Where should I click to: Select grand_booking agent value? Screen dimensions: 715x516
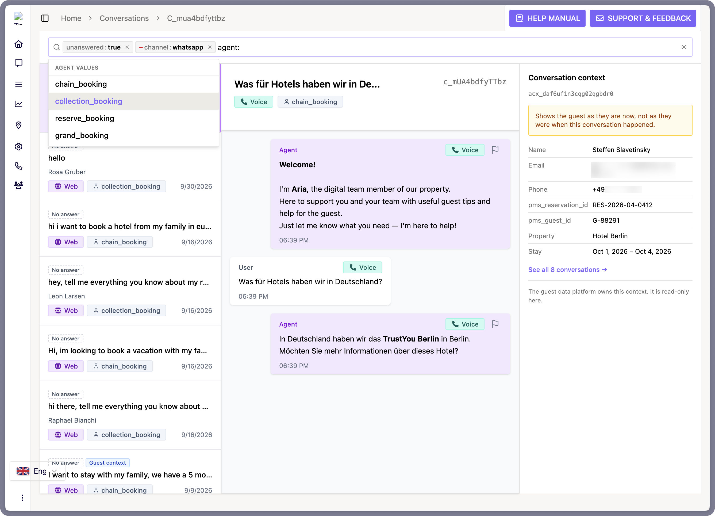tap(134, 135)
